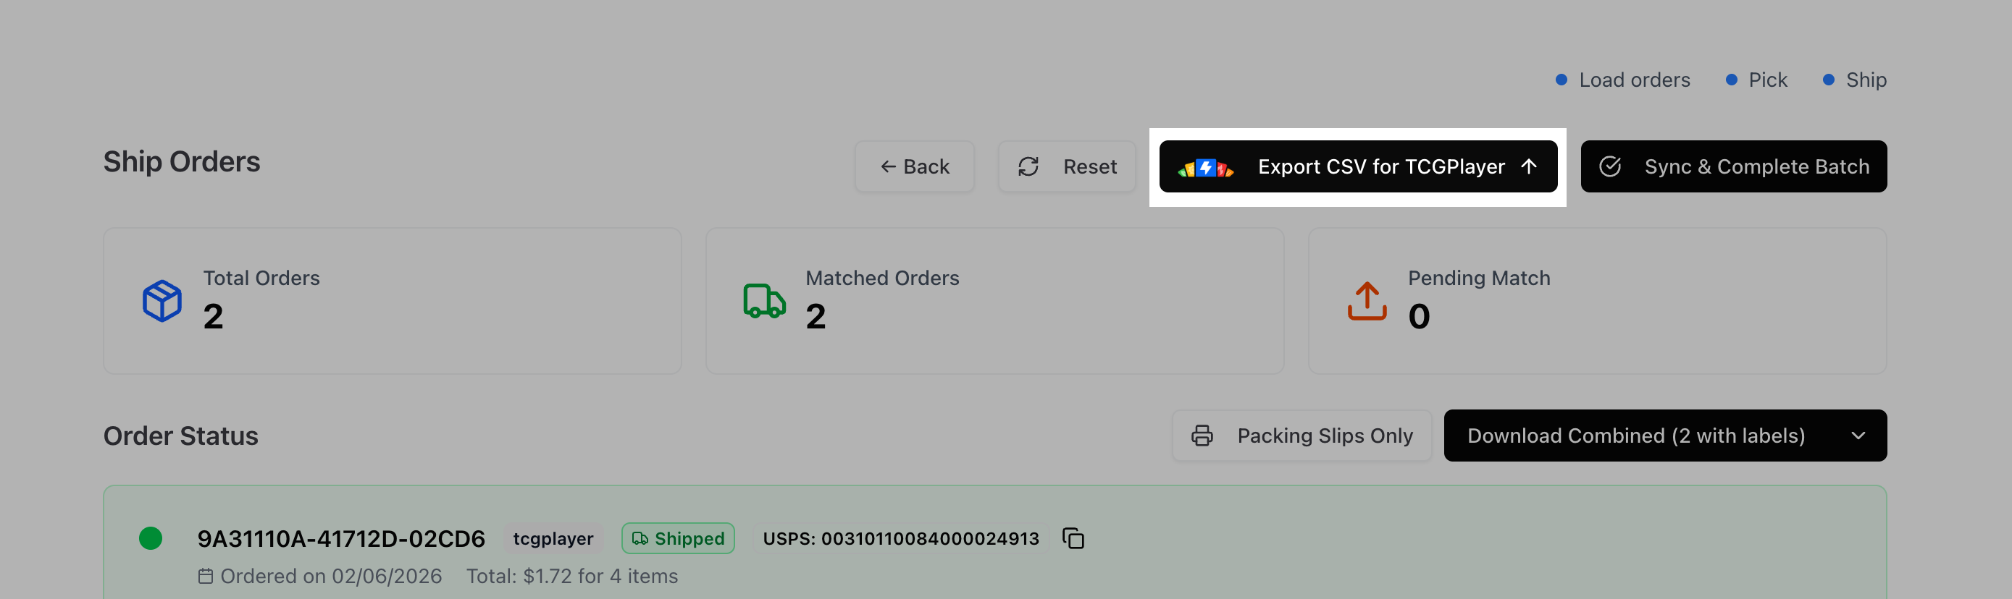Click the tcgplayer source tag

click(x=553, y=538)
